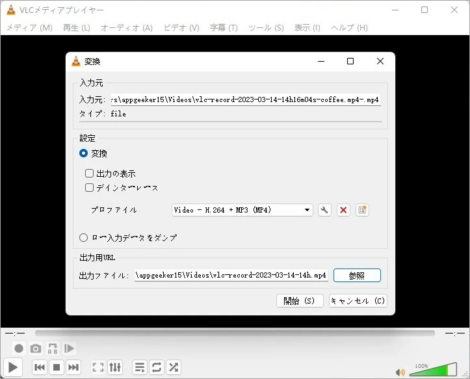Mute audio via speaker icon
The height and width of the screenshot is (379, 470).
400,372
